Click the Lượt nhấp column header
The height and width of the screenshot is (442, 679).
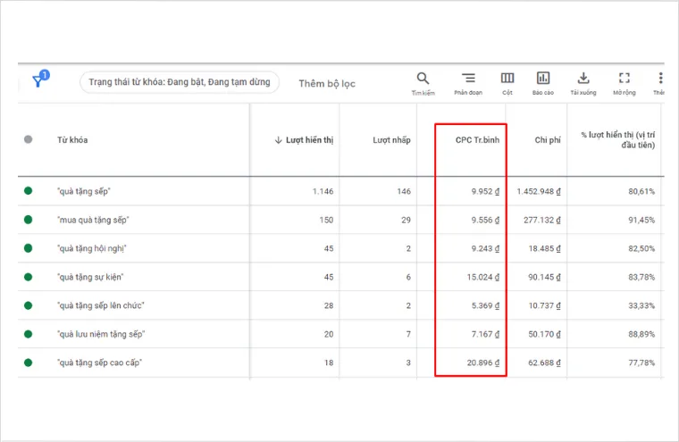(x=391, y=140)
